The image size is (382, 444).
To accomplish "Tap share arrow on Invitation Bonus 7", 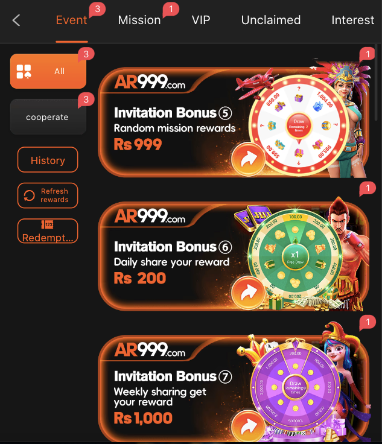I will pyautogui.click(x=249, y=426).
